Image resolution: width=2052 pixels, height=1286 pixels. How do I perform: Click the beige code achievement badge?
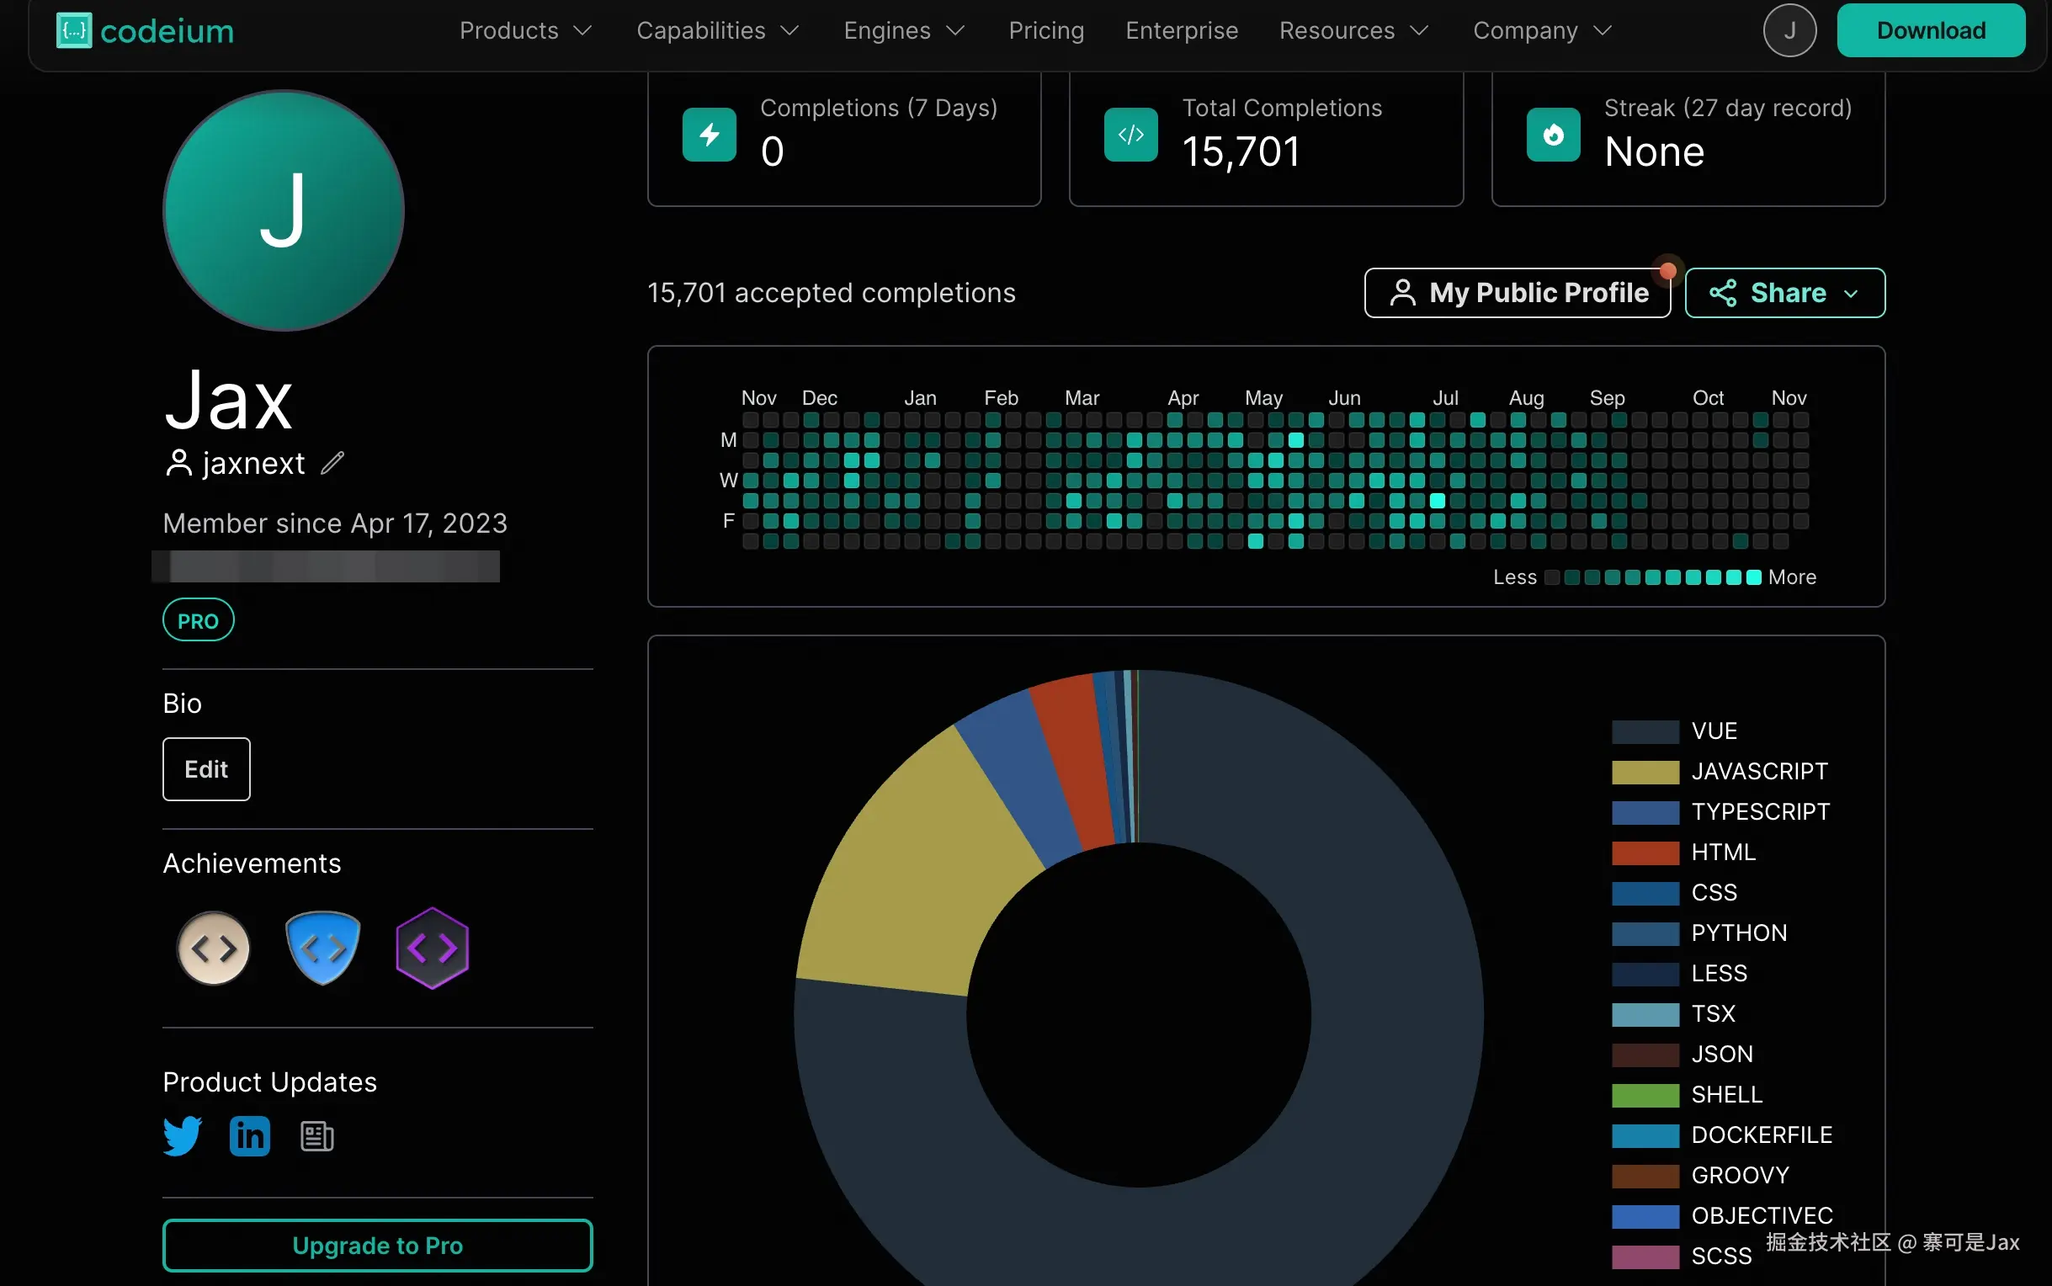214,948
